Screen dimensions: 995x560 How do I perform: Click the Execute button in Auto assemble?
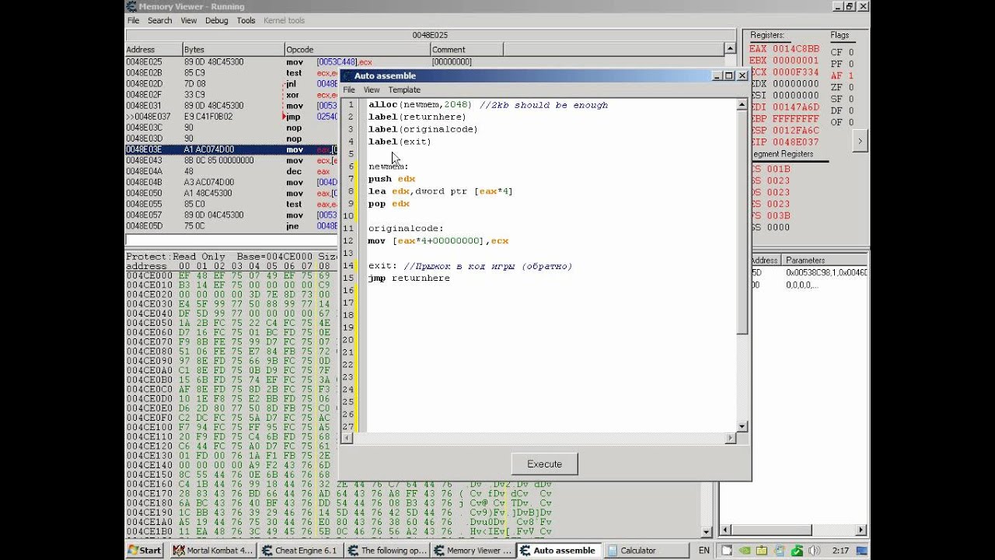tap(544, 464)
